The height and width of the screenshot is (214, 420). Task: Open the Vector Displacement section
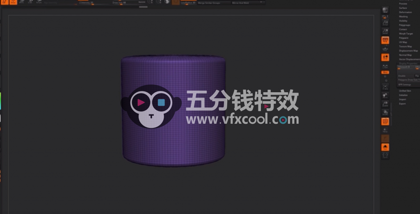click(x=409, y=59)
